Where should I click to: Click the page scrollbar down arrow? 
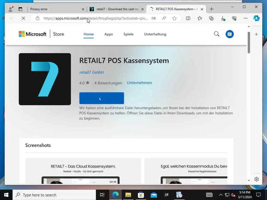click(249, 180)
